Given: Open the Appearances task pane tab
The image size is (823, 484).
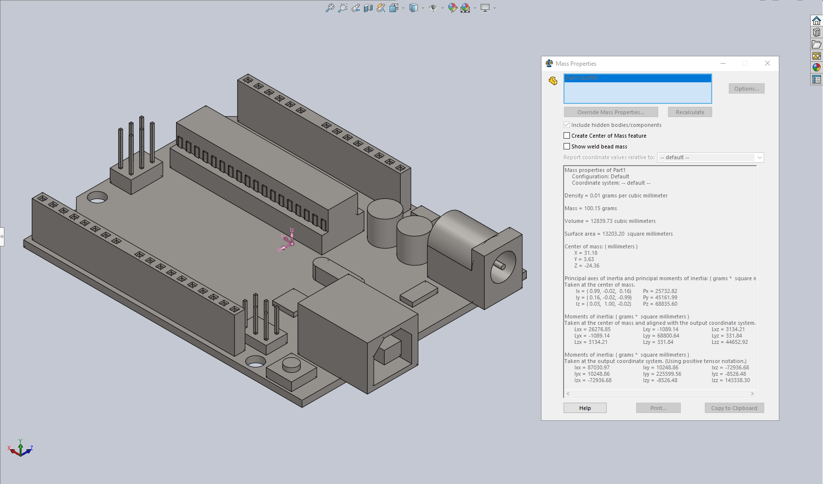Looking at the screenshot, I should (817, 68).
